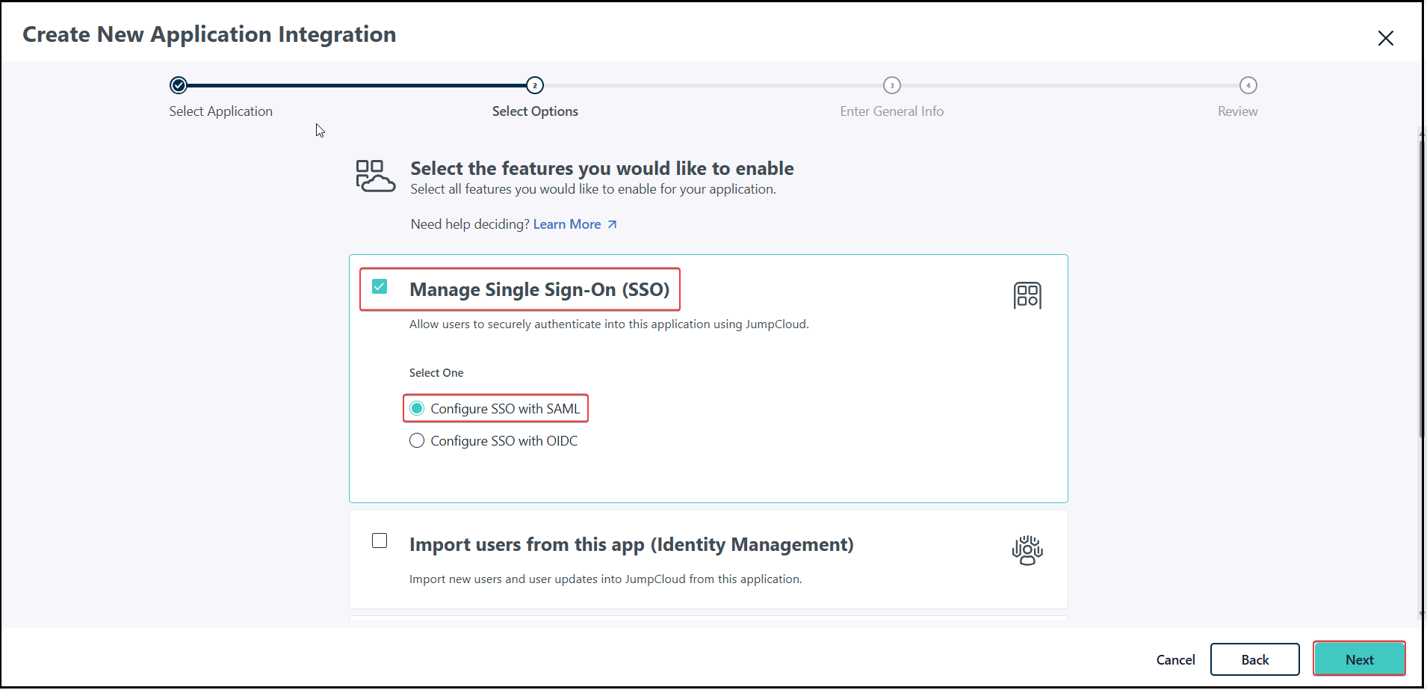Click step 2 Select Options circle
This screenshot has height=690, width=1427.
click(535, 85)
